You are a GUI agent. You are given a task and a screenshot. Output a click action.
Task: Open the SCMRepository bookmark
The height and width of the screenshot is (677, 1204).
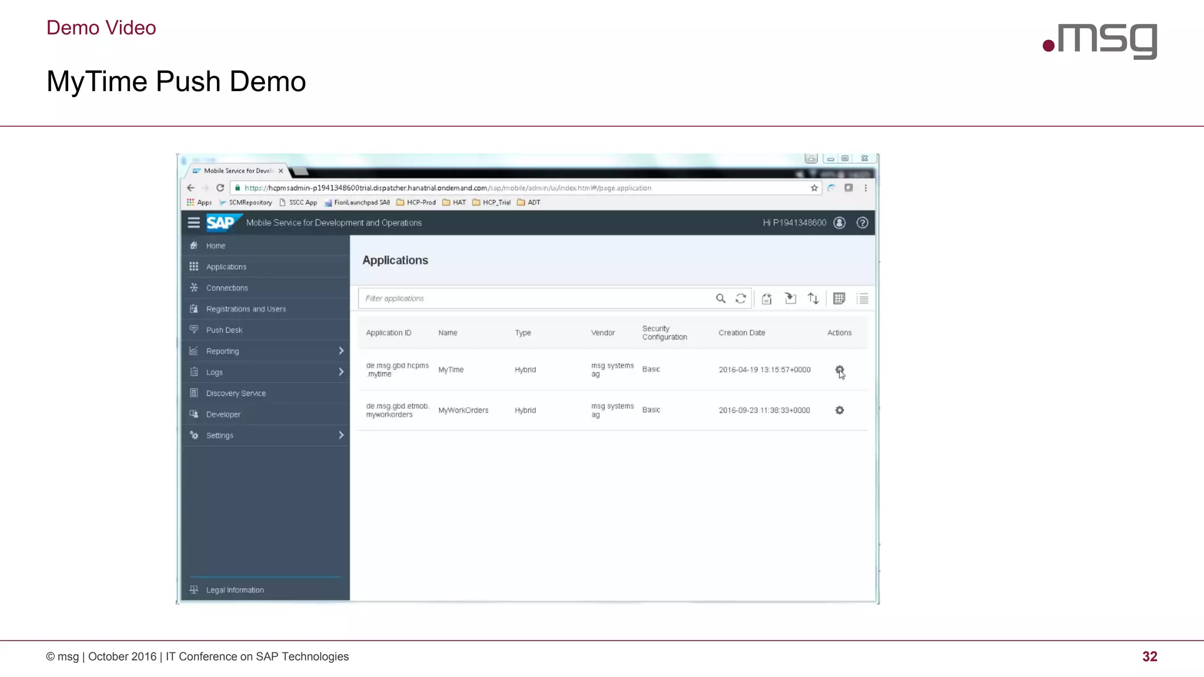(x=245, y=202)
